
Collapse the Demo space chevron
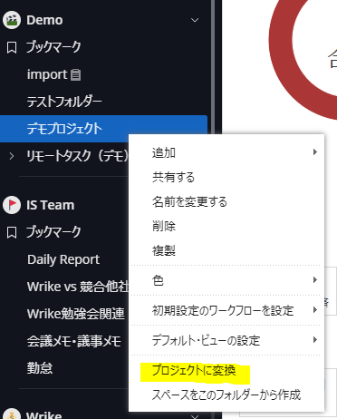195,20
